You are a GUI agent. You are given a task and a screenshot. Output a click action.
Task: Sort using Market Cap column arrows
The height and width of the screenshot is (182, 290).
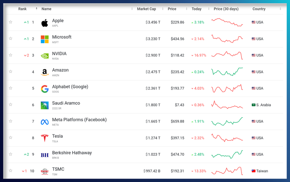click(163, 9)
